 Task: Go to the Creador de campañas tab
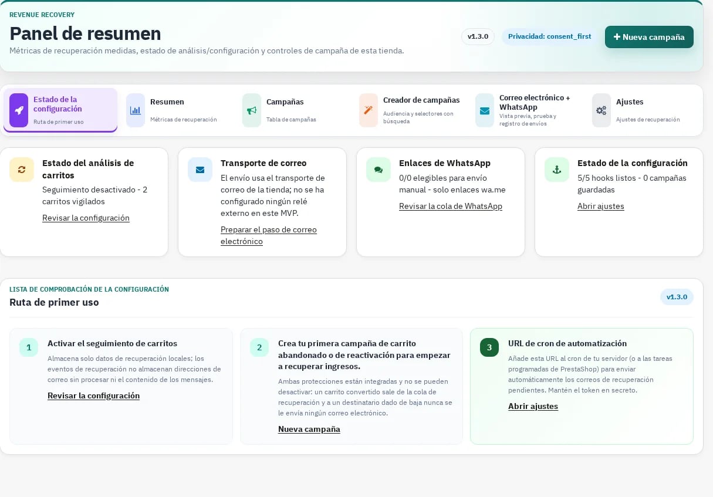410,110
